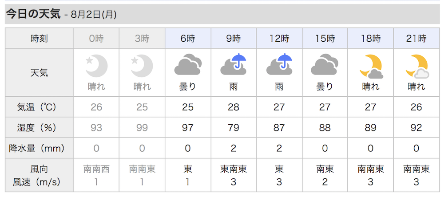
Task: Click the greyed moon icon at 0時
Action: pyautogui.click(x=96, y=66)
